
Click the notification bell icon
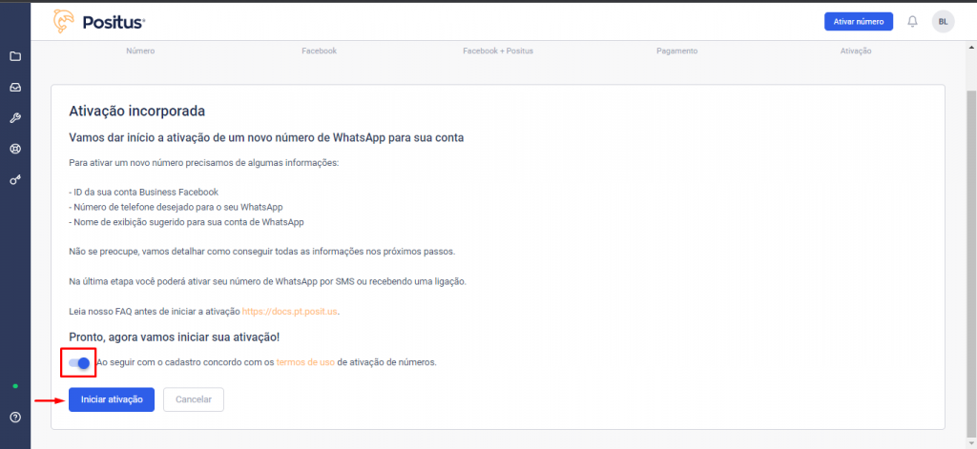(912, 21)
